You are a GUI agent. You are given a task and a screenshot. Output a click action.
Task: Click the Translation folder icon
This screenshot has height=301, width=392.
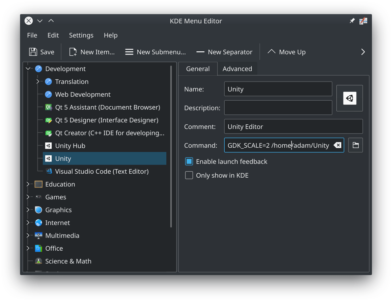click(x=48, y=82)
